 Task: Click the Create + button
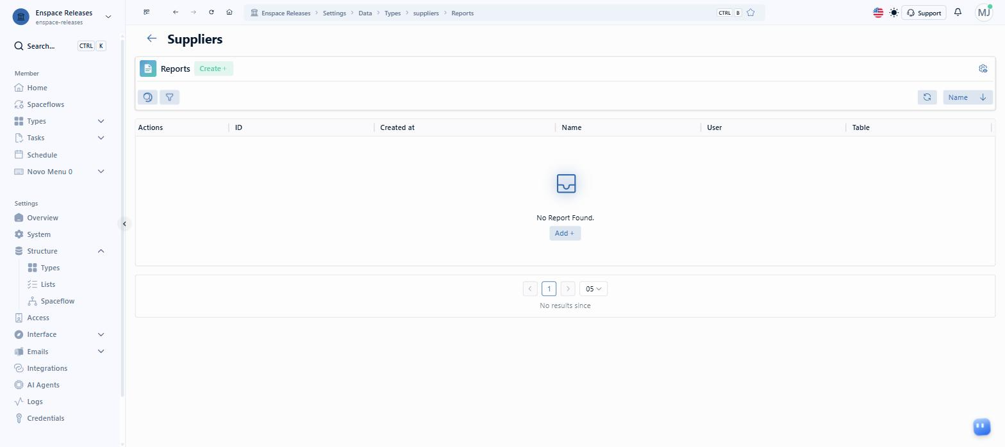(213, 69)
